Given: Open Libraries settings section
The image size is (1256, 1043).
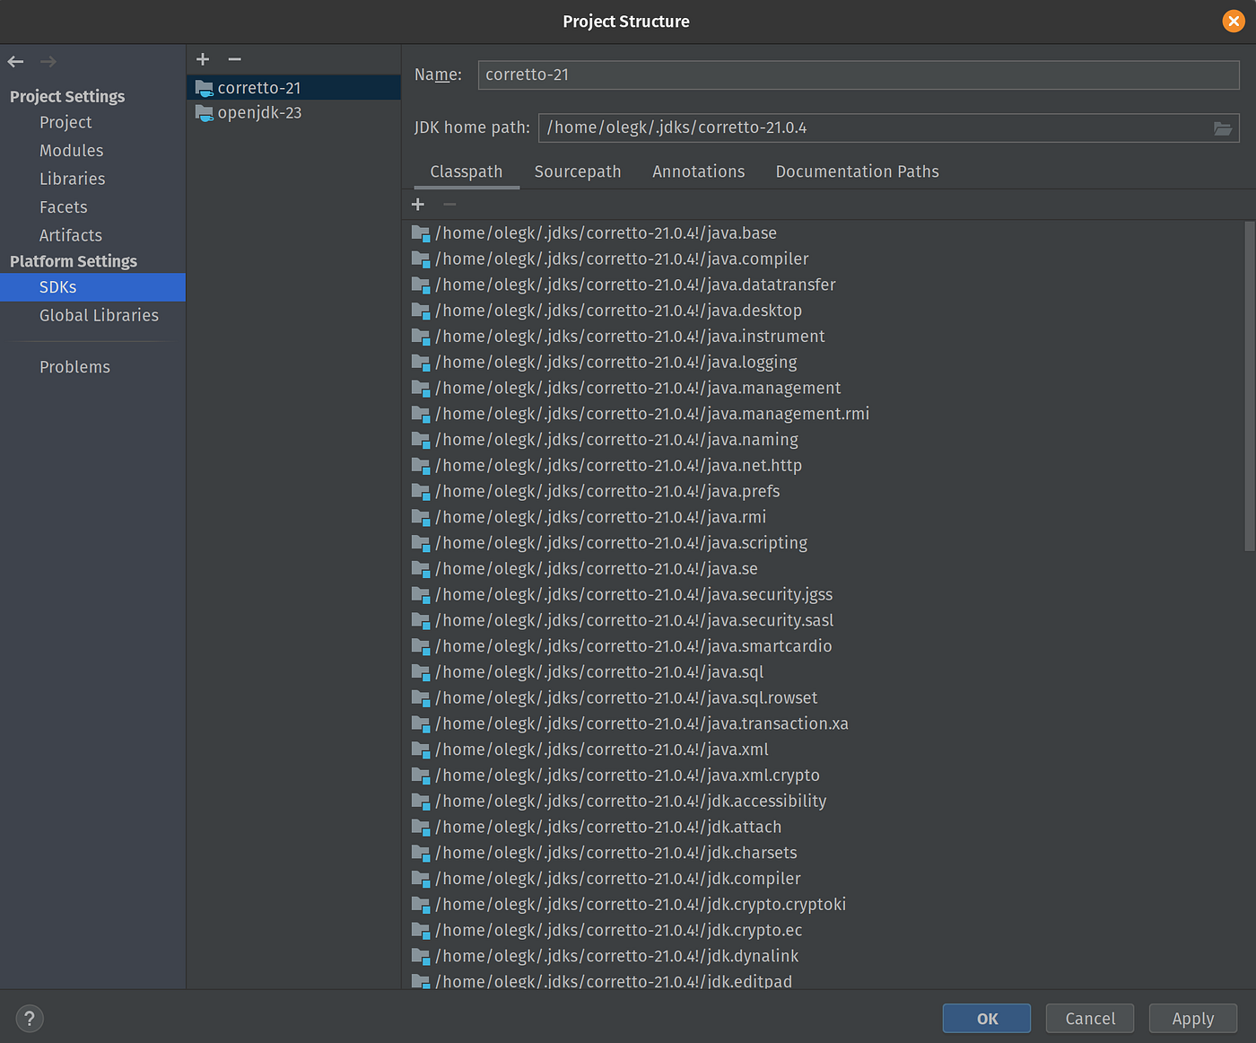Looking at the screenshot, I should (72, 179).
